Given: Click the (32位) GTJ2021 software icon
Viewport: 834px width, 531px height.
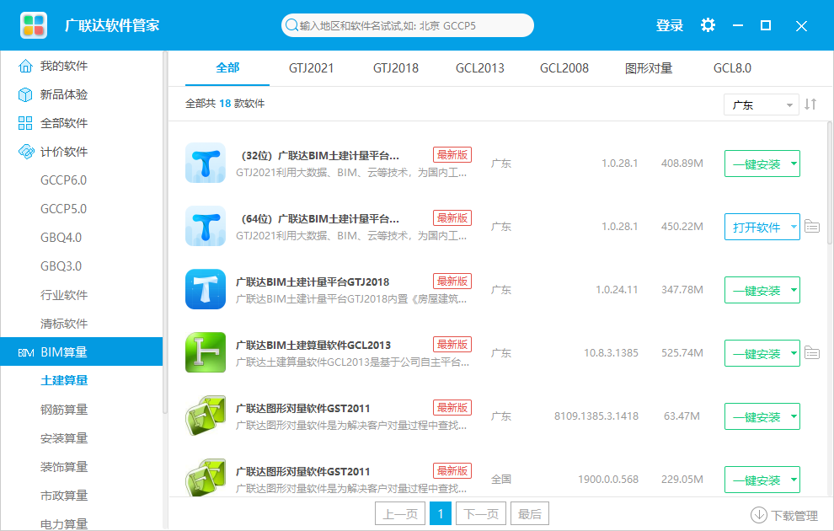Looking at the screenshot, I should pyautogui.click(x=206, y=163).
